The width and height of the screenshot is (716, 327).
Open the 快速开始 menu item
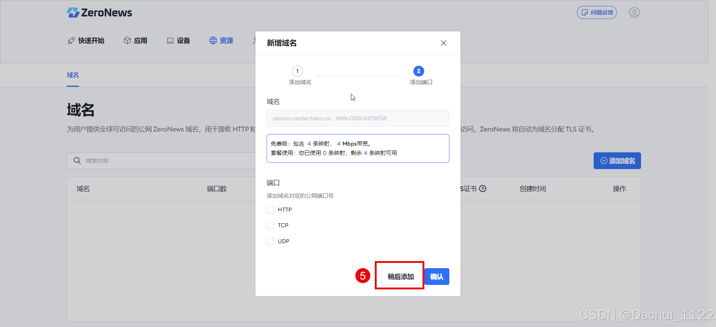86,41
